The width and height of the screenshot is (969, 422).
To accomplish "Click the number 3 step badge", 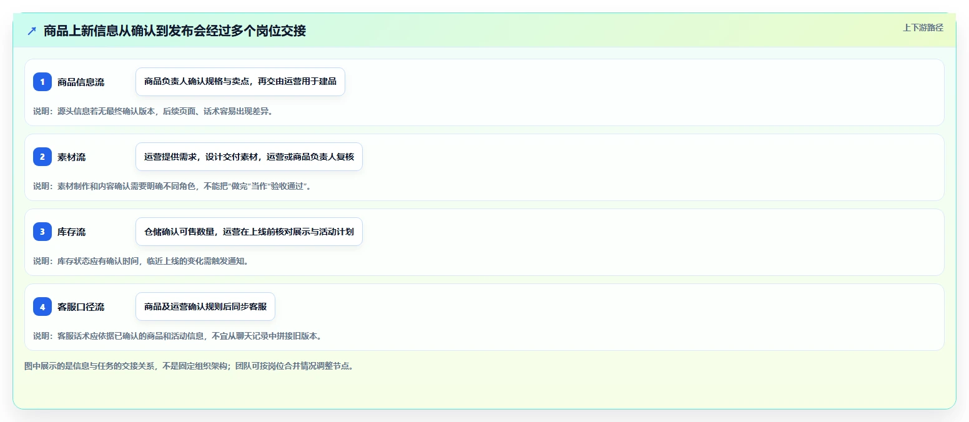I will (42, 232).
